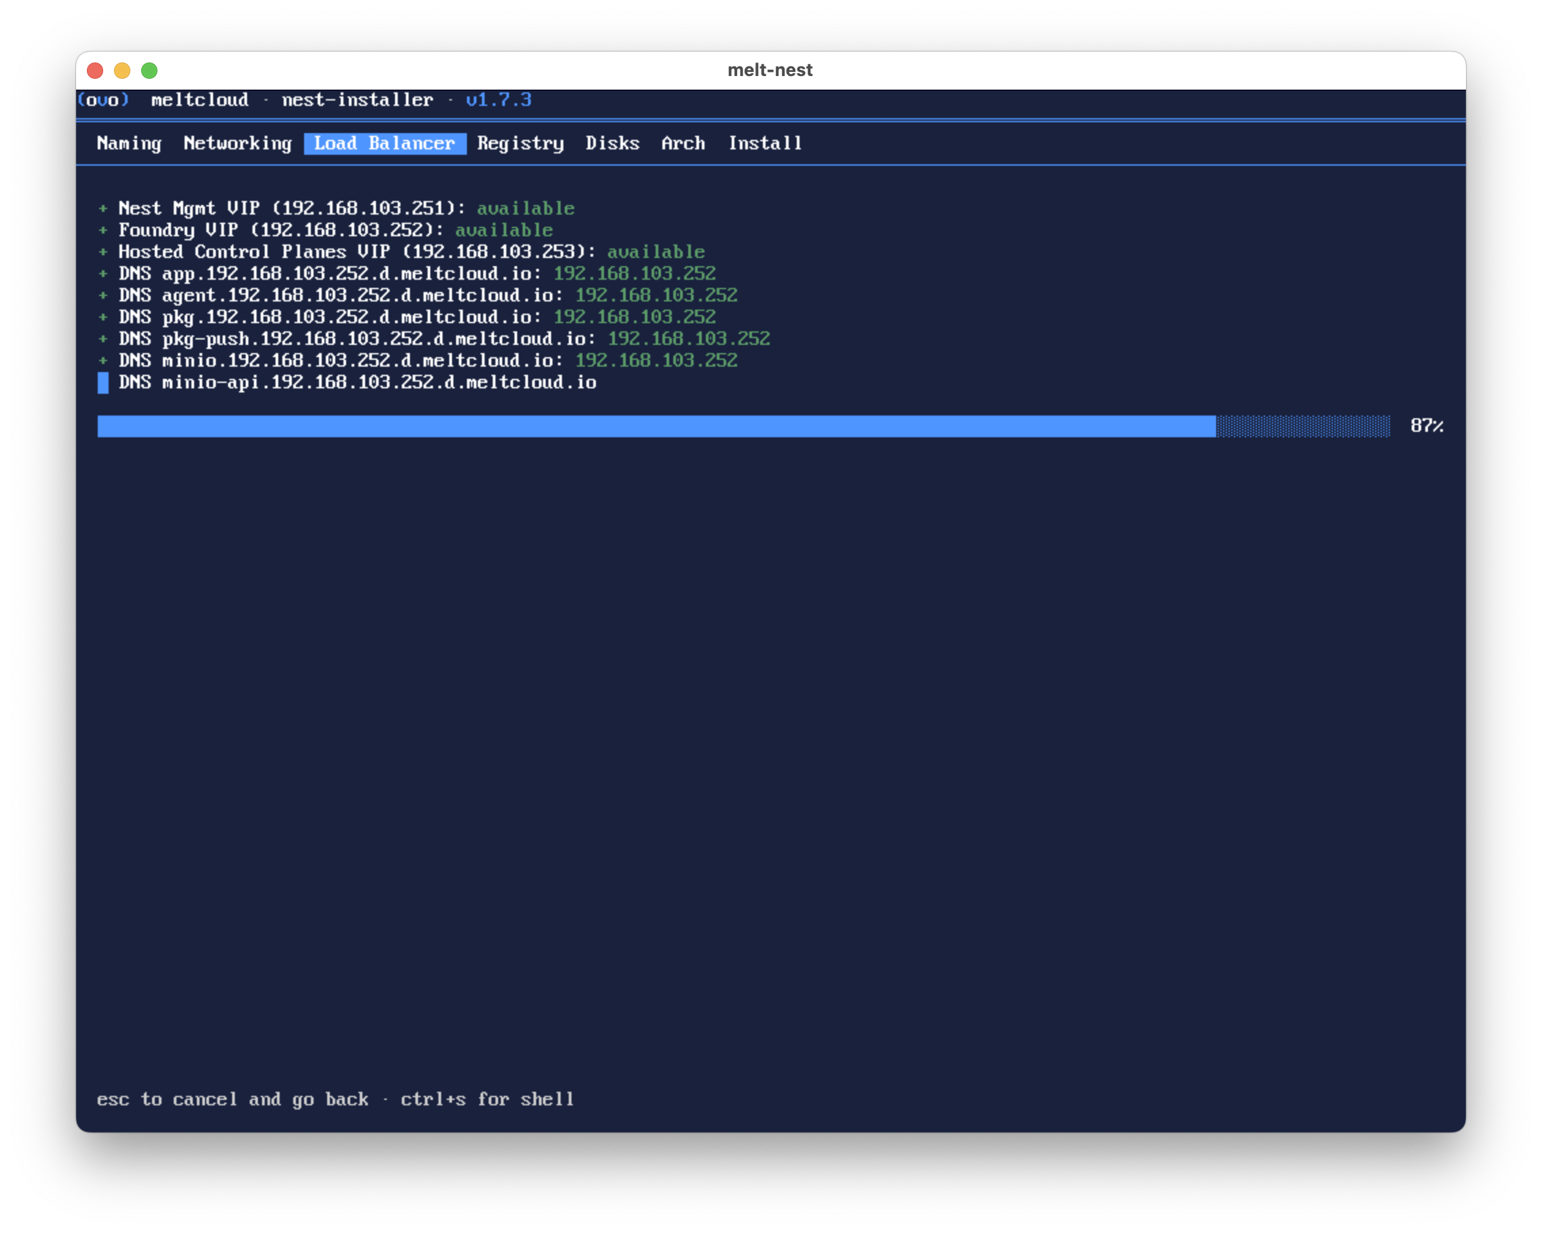Open the Networking tab
Image resolution: width=1542 pixels, height=1233 pixels.
pos(238,143)
